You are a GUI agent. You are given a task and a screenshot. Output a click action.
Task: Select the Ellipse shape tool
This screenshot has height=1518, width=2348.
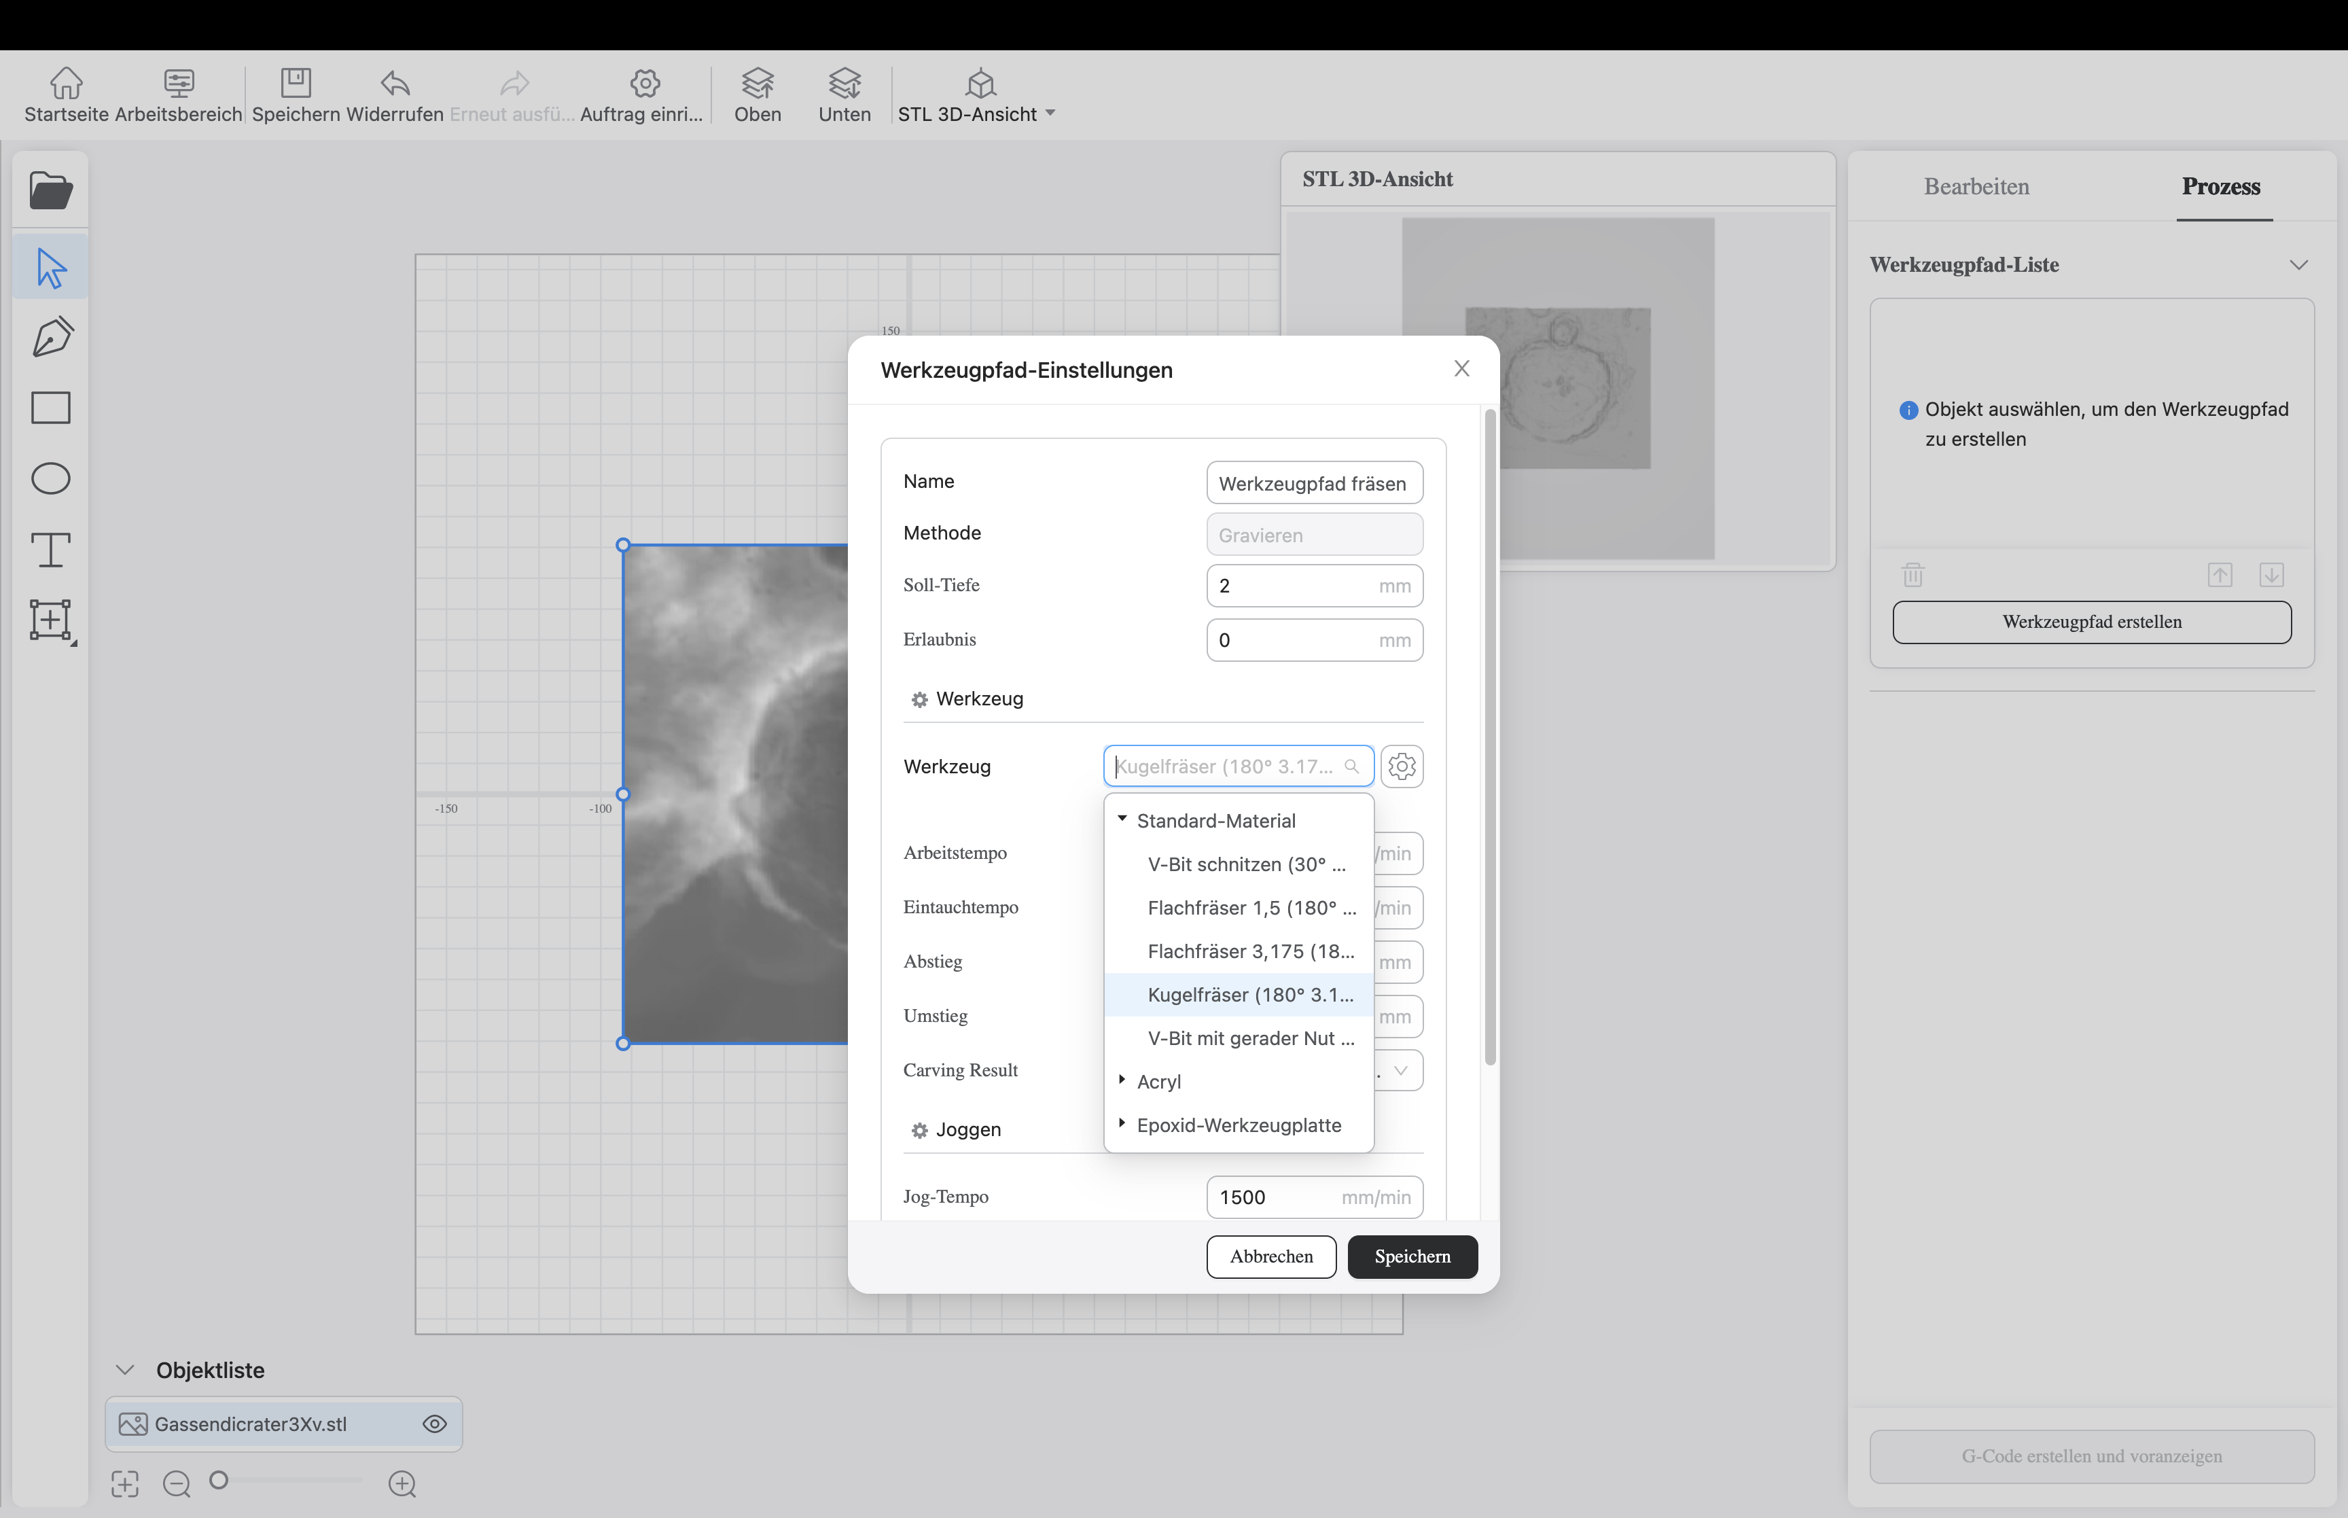point(50,478)
